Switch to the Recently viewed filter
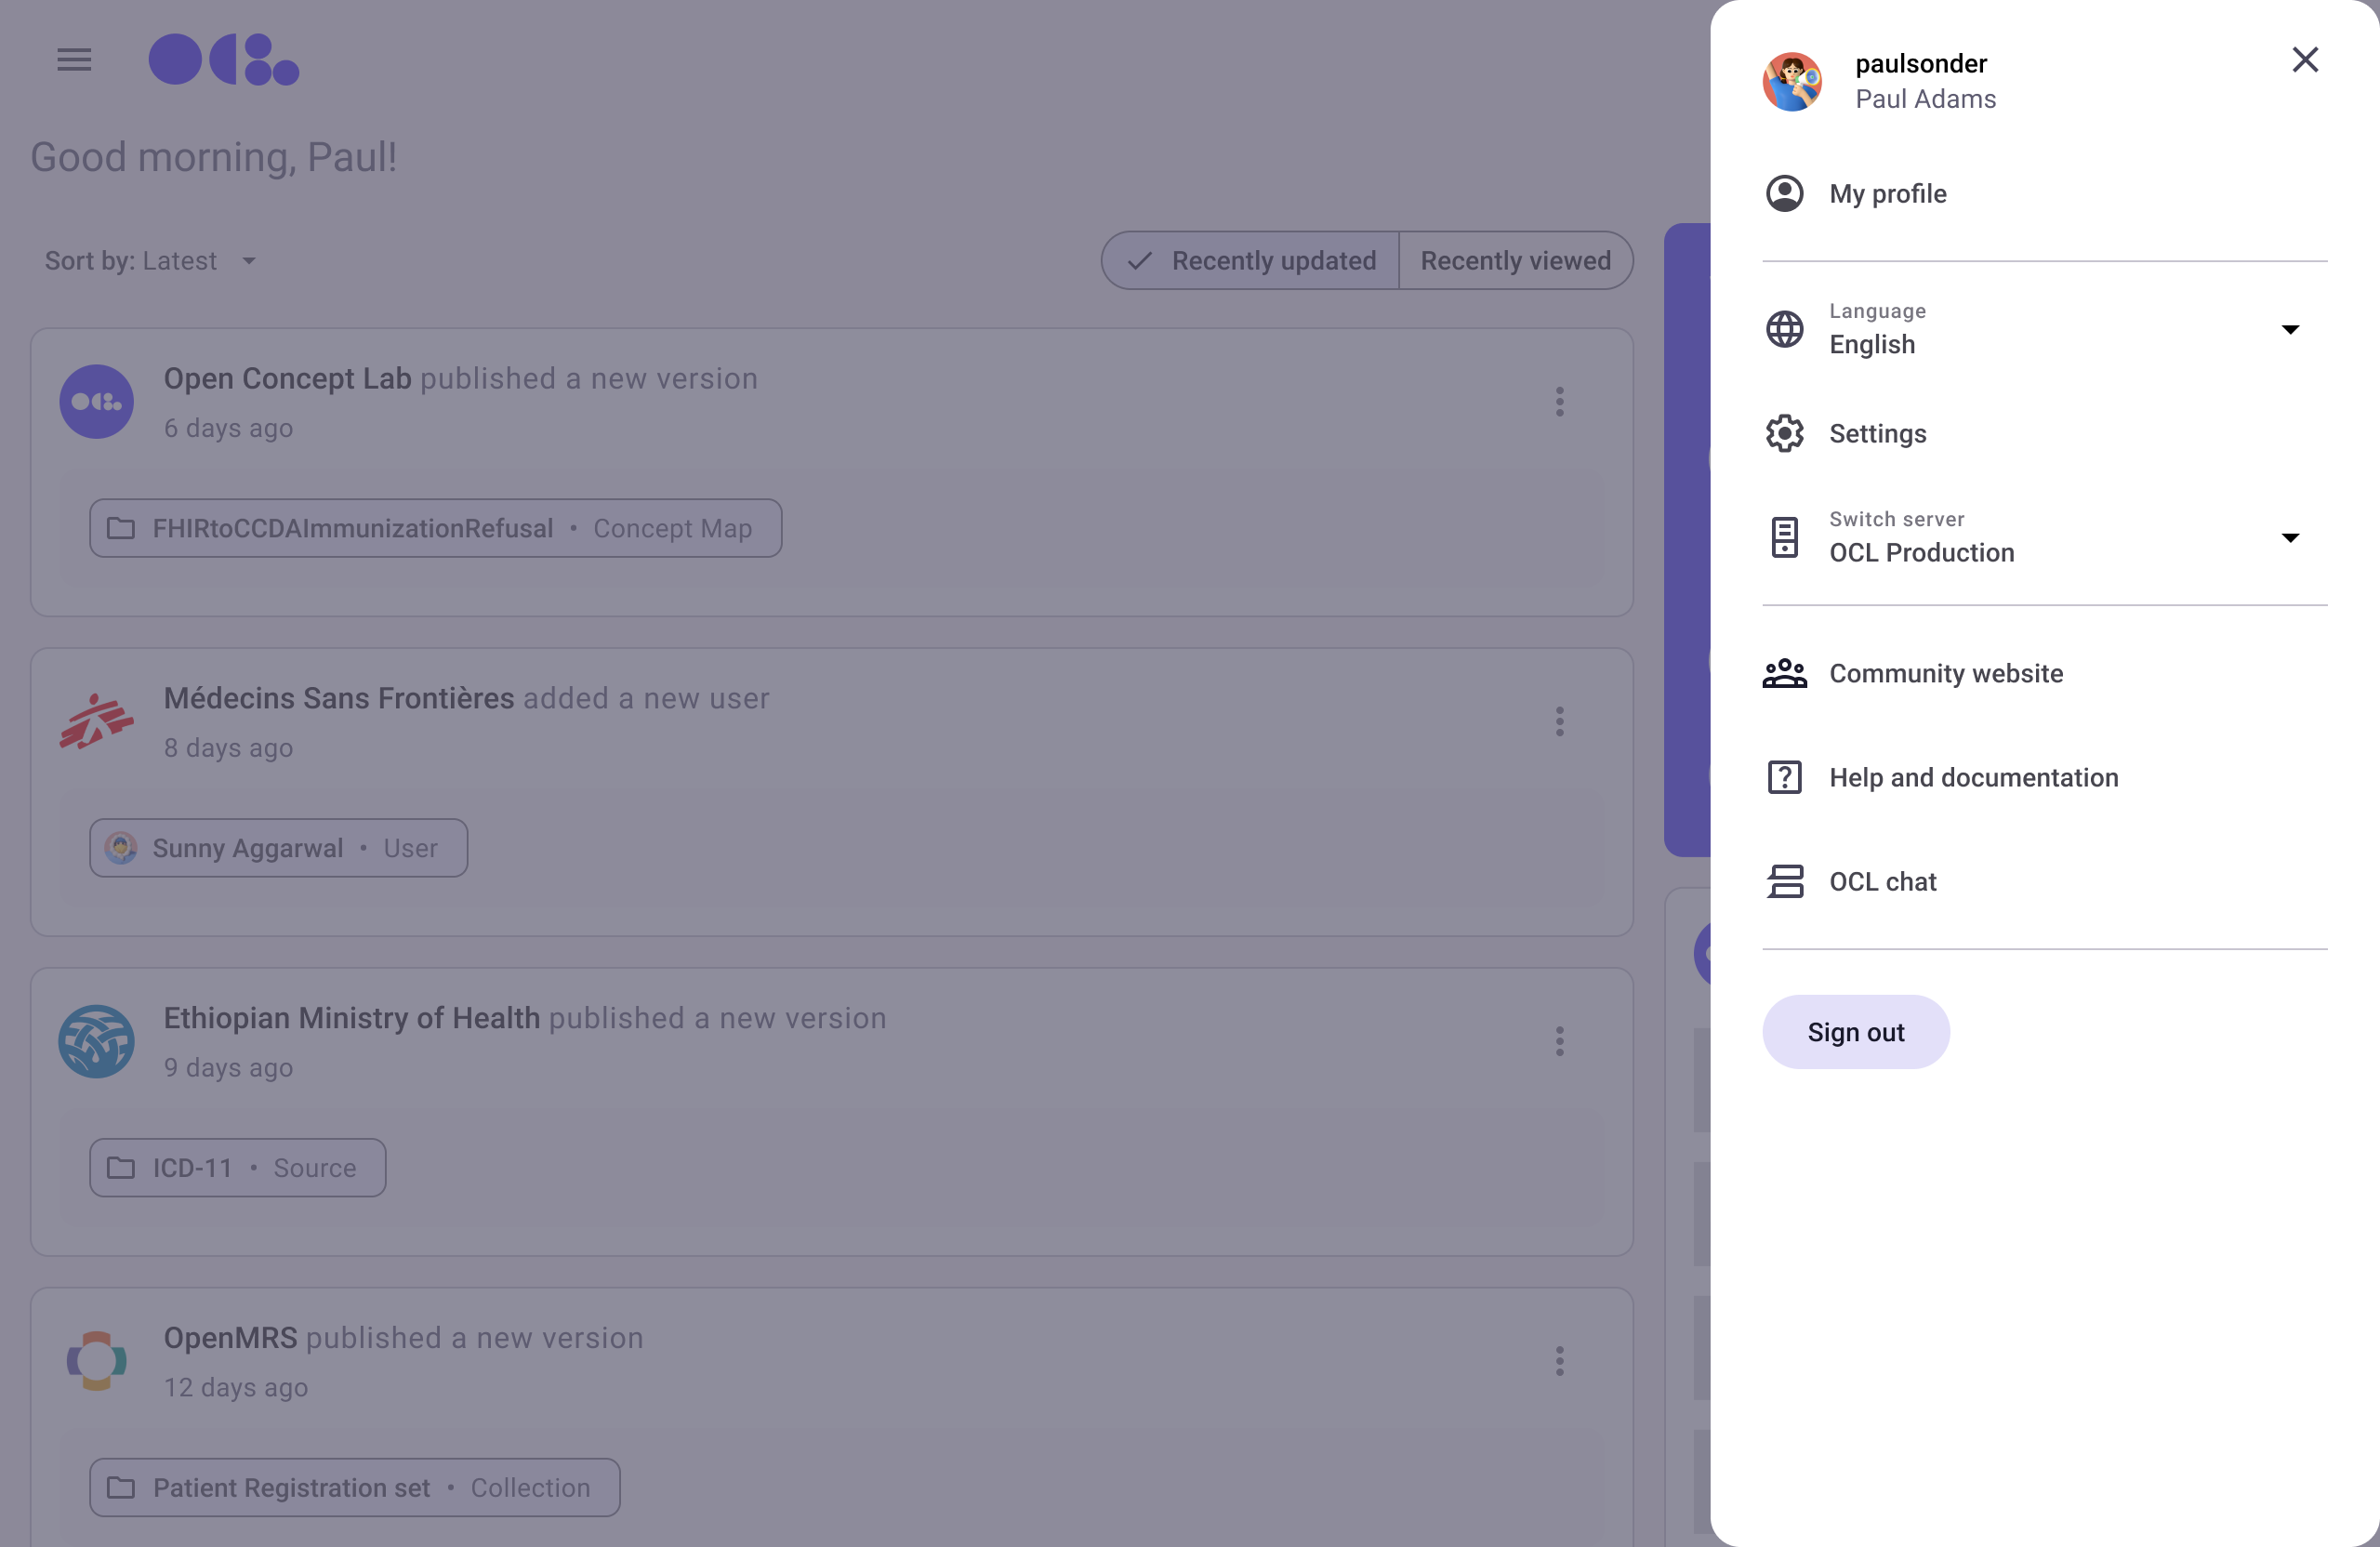Screen dimensions: 2380x1547 1515,261
